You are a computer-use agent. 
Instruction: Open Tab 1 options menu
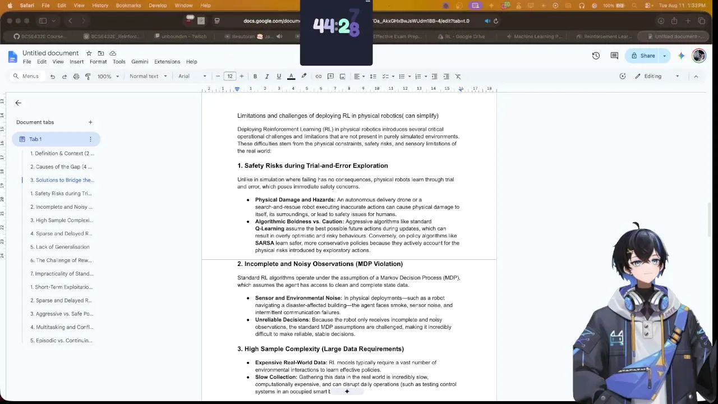(90, 139)
